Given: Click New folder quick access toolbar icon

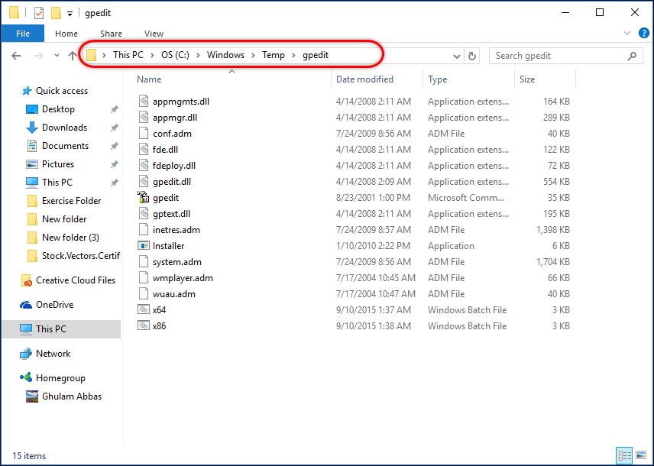Looking at the screenshot, I should point(56,13).
